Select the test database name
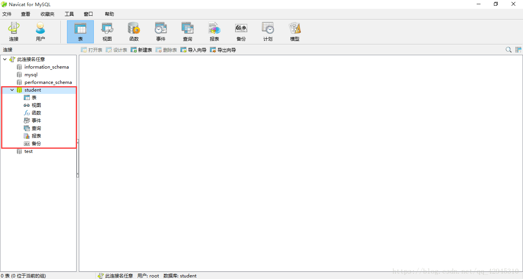Viewport: 523px width, 279px height. click(x=29, y=151)
